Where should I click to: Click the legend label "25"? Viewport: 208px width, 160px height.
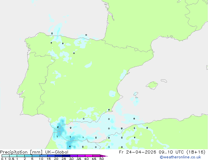point(64,159)
